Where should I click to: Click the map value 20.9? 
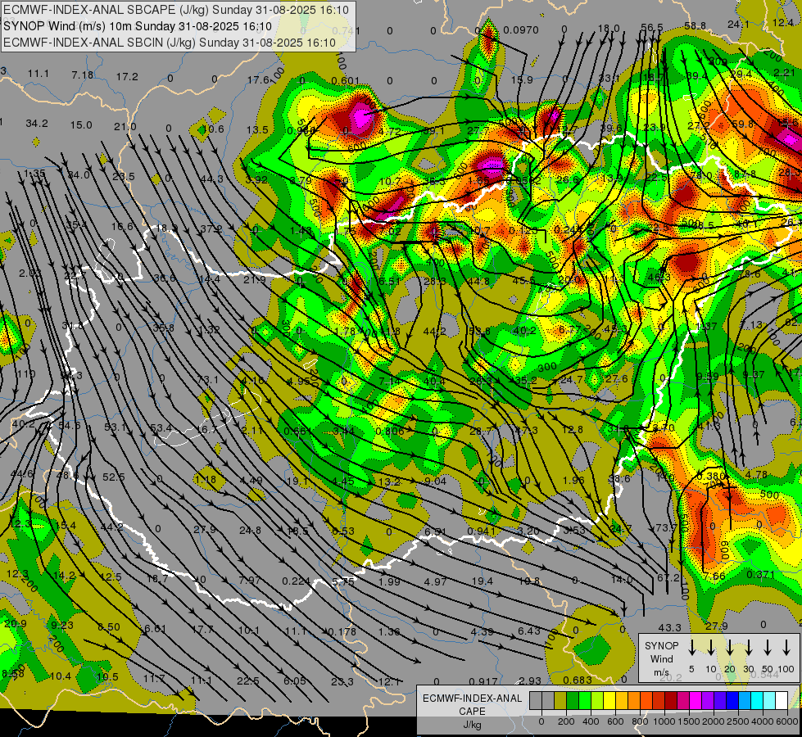point(16,623)
